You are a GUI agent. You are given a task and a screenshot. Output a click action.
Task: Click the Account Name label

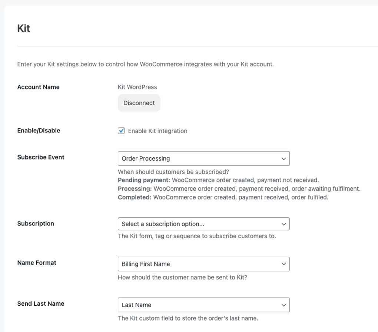click(38, 87)
